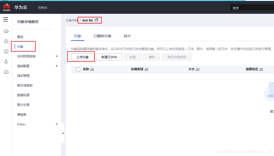Expand Data+ submenu arrow

57,124
